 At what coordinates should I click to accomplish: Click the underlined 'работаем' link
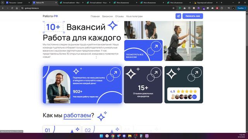click(77, 115)
